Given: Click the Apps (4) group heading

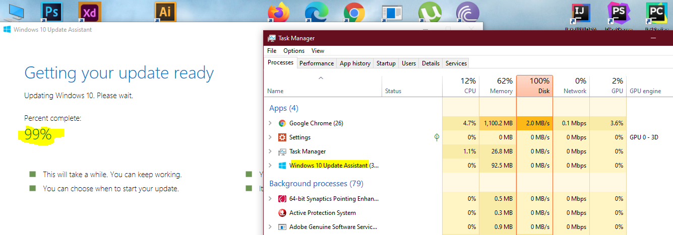Looking at the screenshot, I should coord(284,108).
